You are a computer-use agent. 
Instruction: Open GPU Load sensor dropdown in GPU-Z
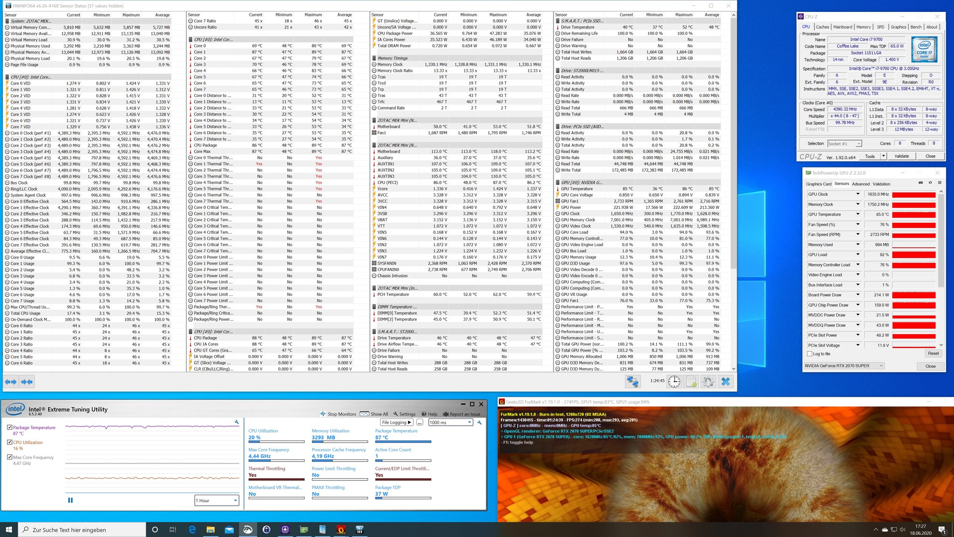(858, 255)
